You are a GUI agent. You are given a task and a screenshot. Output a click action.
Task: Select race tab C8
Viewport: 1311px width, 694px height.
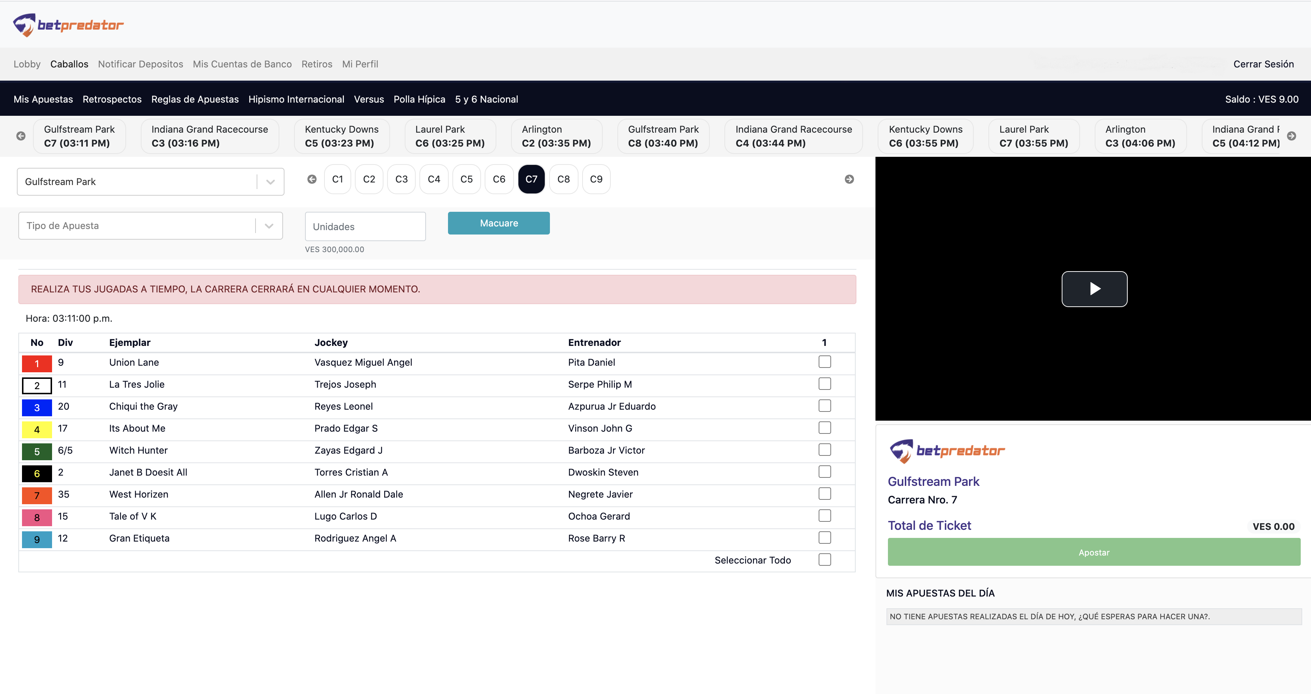(563, 179)
